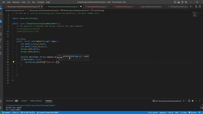Click the class breadcrumb iftwoarrayscontainsameelements
This screenshot has width=203, height=114.
(75, 10)
